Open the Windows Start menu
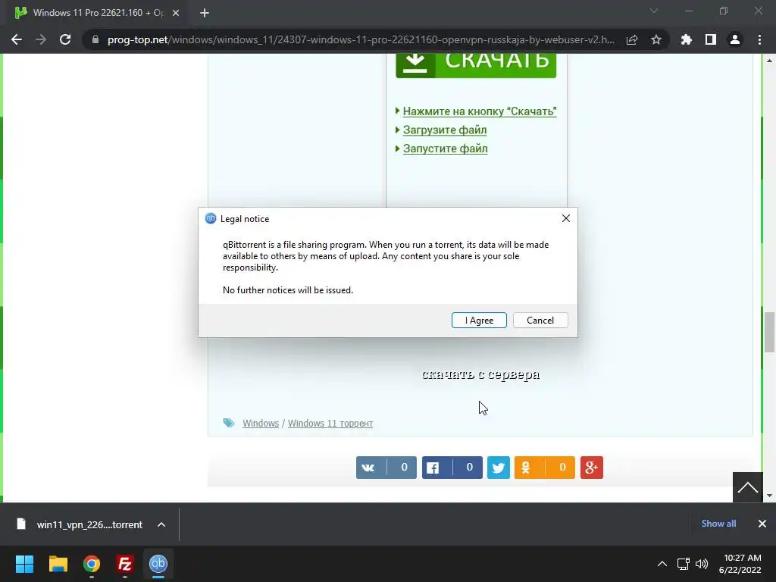 click(x=24, y=563)
